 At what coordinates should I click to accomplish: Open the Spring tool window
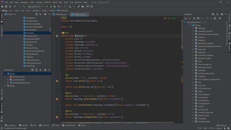[82, 125]
